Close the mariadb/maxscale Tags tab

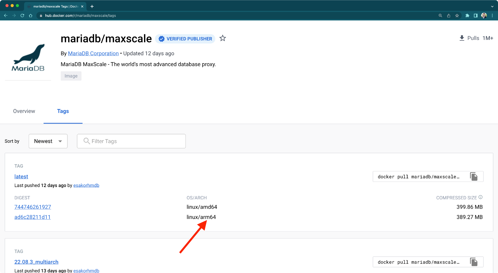click(x=82, y=6)
